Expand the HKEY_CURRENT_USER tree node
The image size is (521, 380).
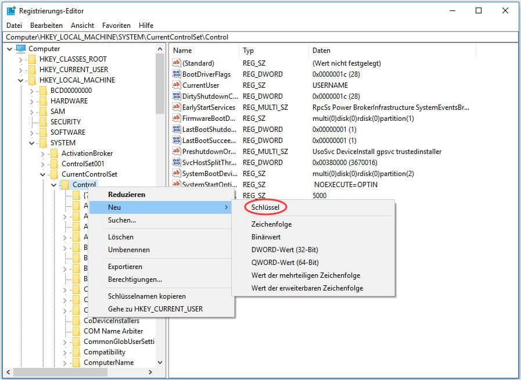point(21,70)
